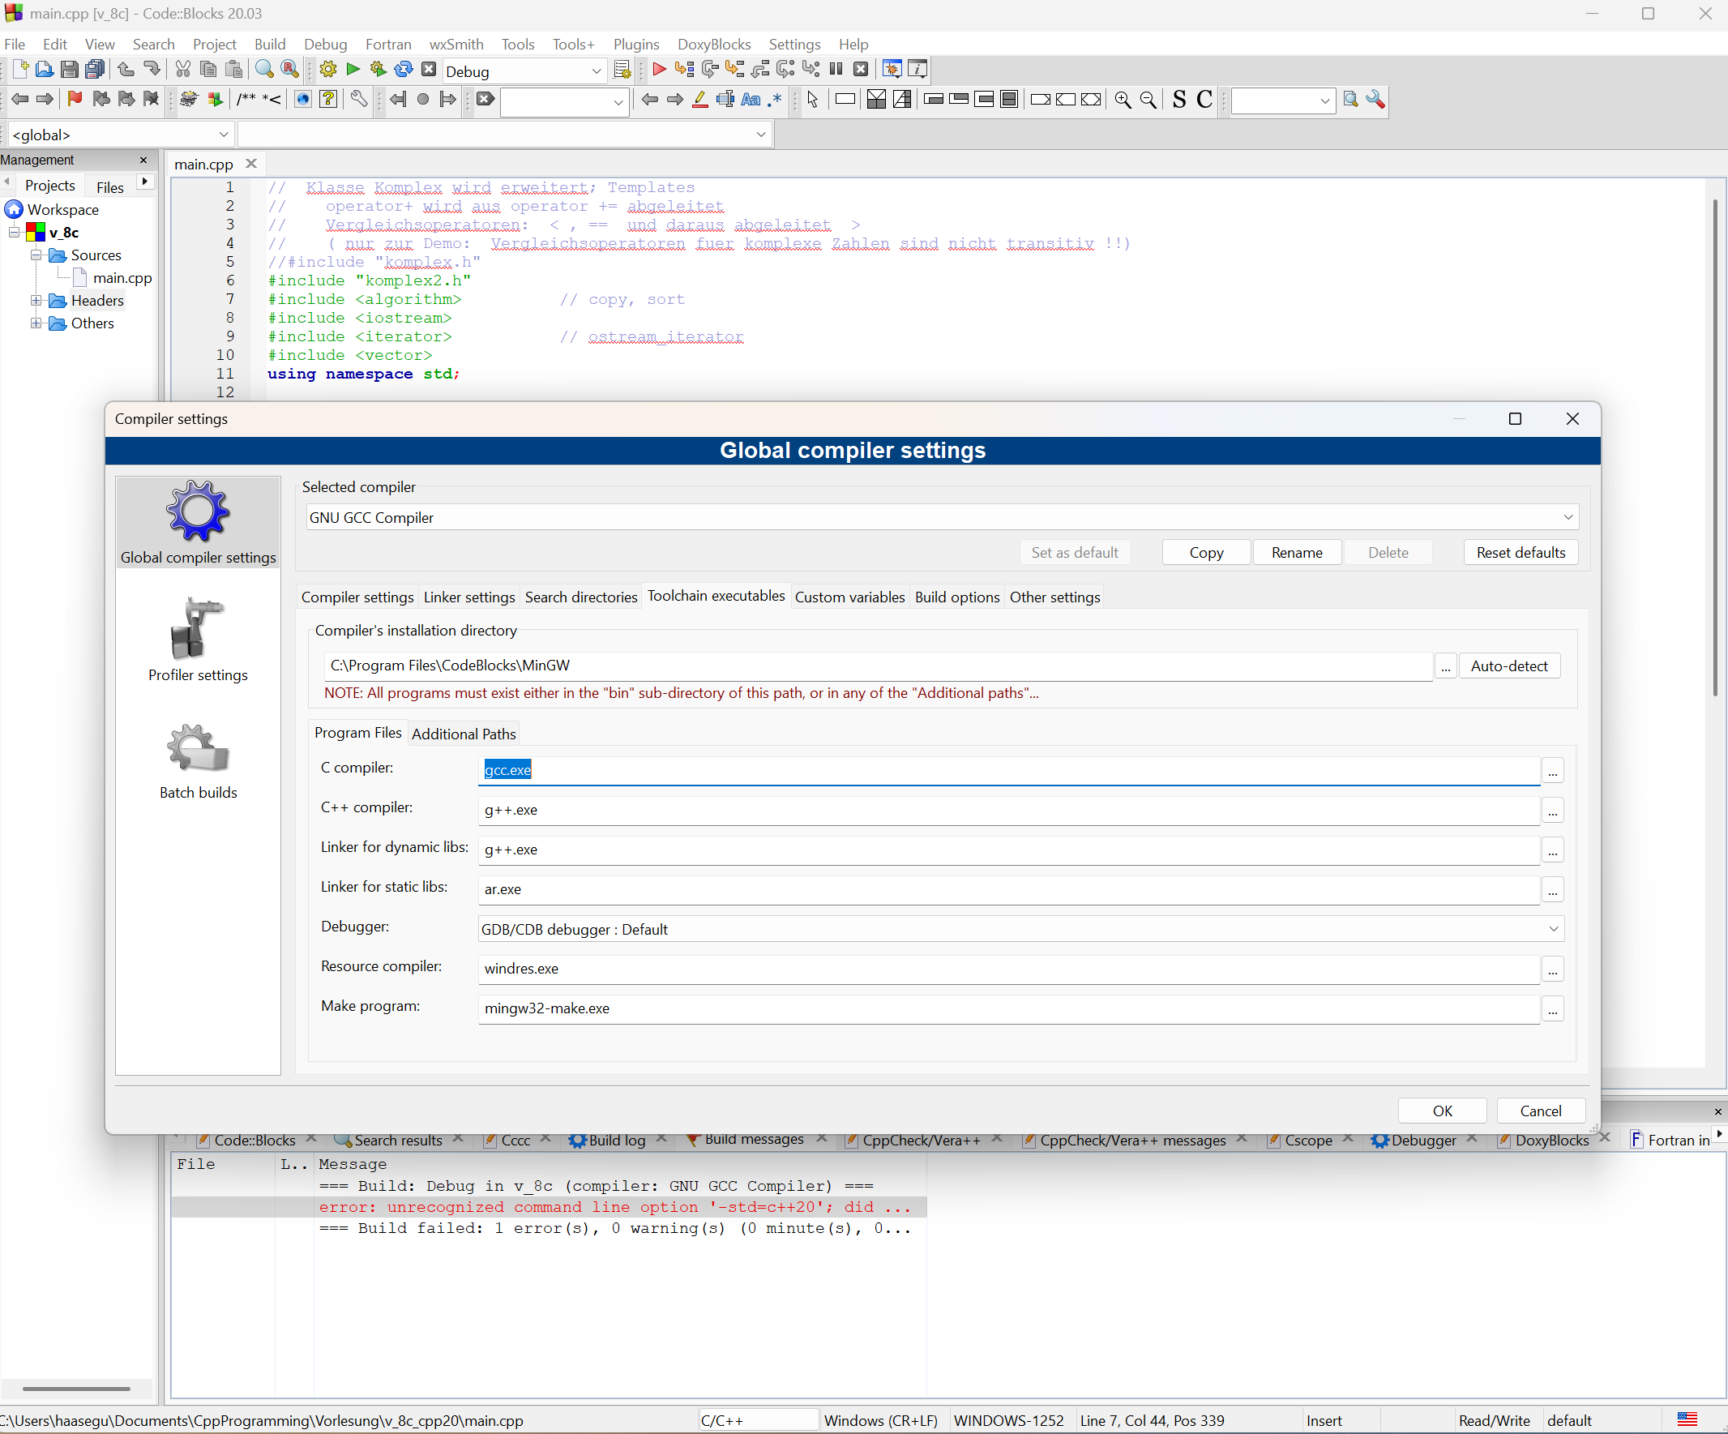Open Debugging windows via the bug icon

point(892,70)
